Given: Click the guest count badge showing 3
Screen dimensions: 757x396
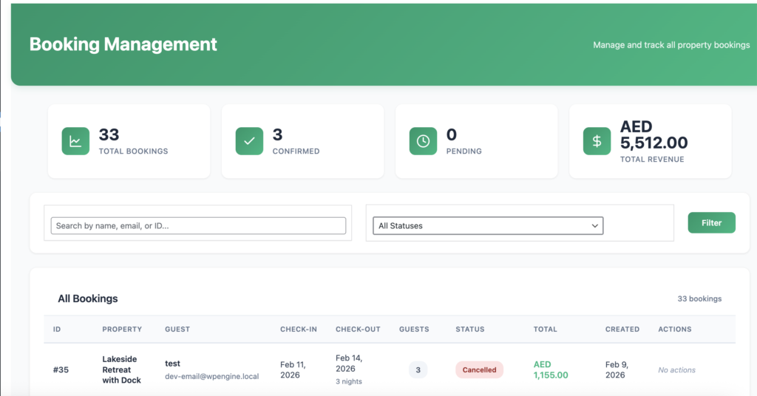Looking at the screenshot, I should coord(418,370).
